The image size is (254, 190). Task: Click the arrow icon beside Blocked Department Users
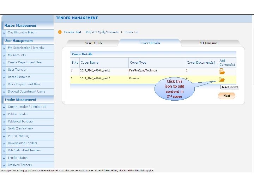point(4,92)
